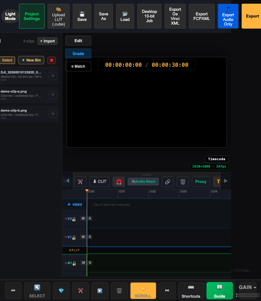Click the trash icon in the timeline toolbar
This screenshot has height=301, width=261.
pyautogui.click(x=183, y=182)
